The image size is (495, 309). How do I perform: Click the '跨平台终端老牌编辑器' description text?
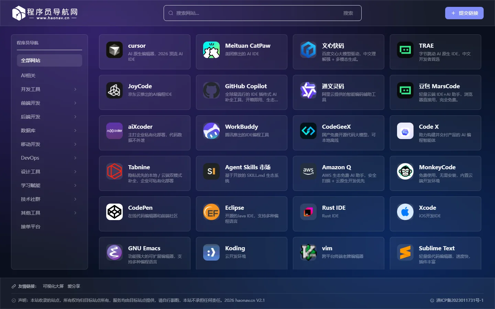pos(343,256)
